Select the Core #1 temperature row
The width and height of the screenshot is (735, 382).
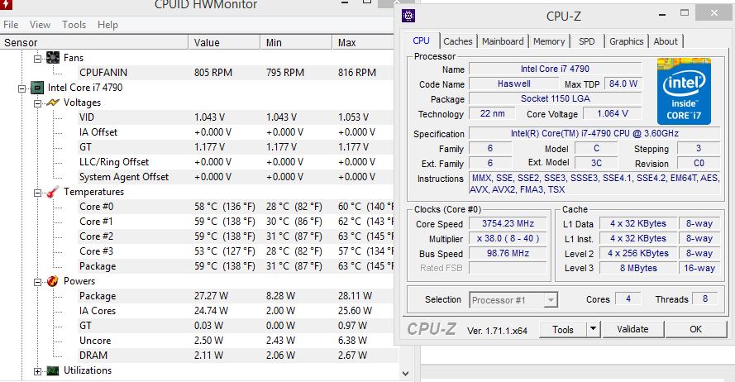pos(236,222)
